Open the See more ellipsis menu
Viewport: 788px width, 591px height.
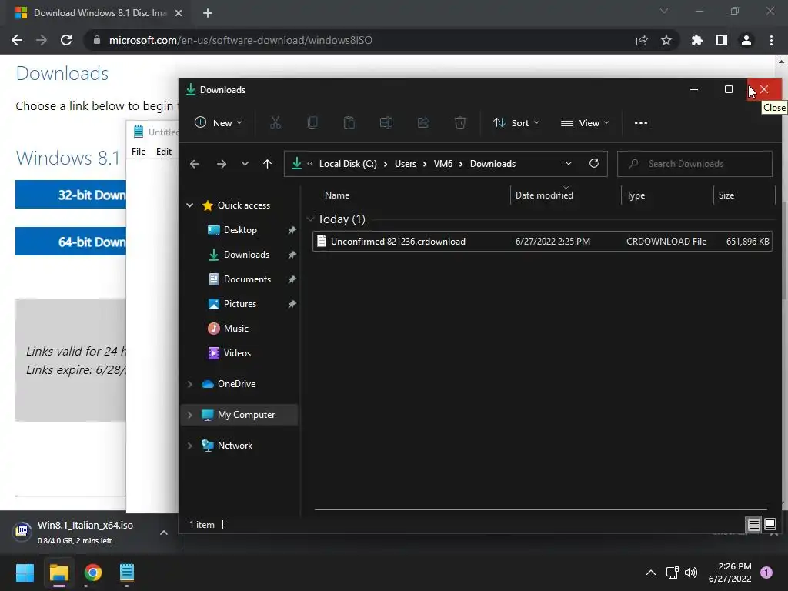(x=641, y=122)
